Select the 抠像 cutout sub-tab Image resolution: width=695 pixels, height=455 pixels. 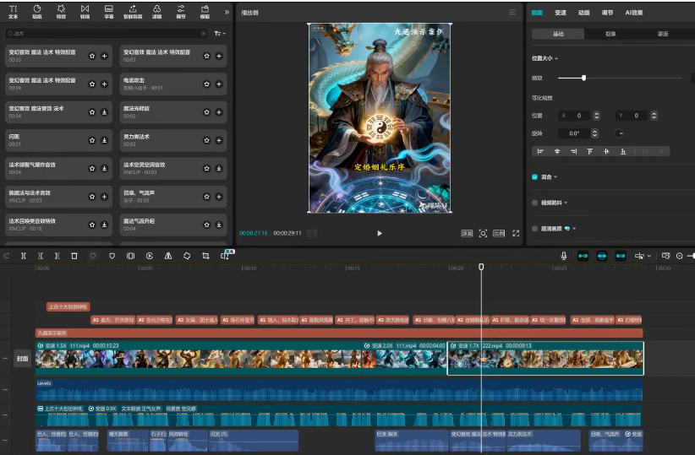point(610,34)
